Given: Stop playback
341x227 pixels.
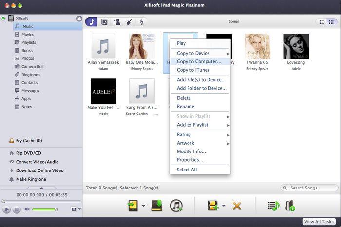Looking at the screenshot, I should coord(16,209).
